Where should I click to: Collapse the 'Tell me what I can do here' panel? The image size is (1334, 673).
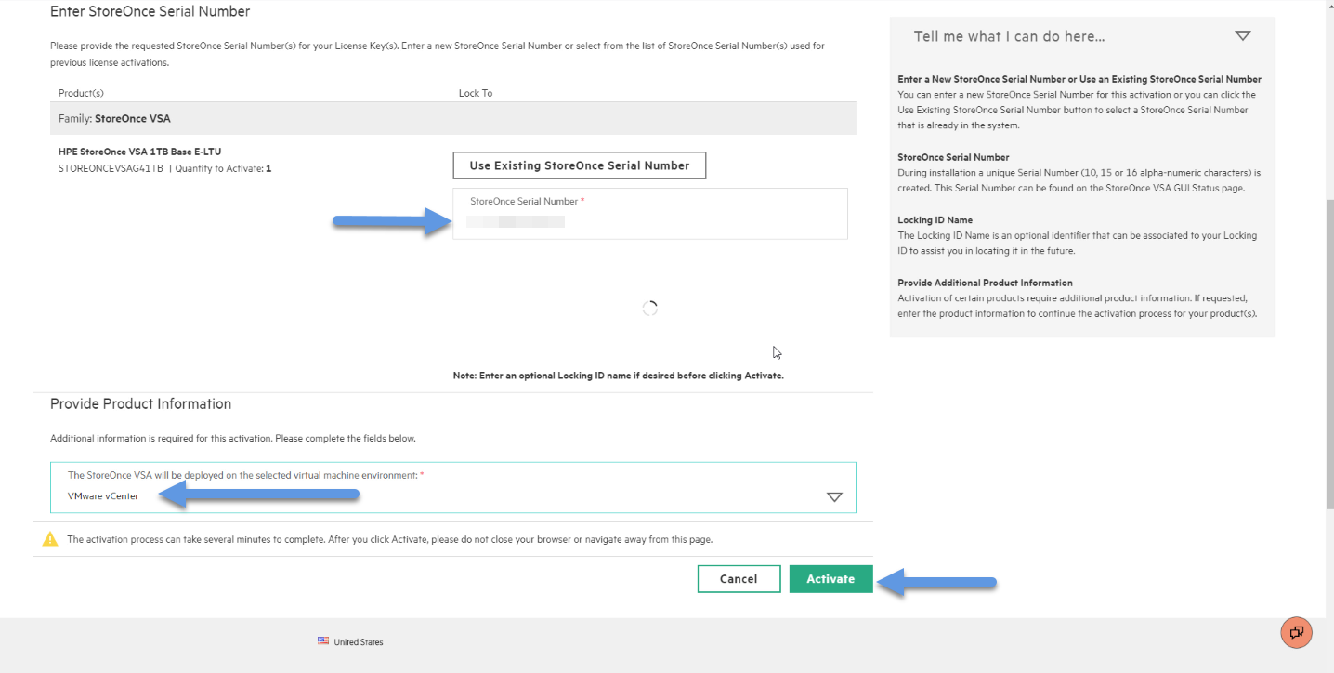point(1243,36)
